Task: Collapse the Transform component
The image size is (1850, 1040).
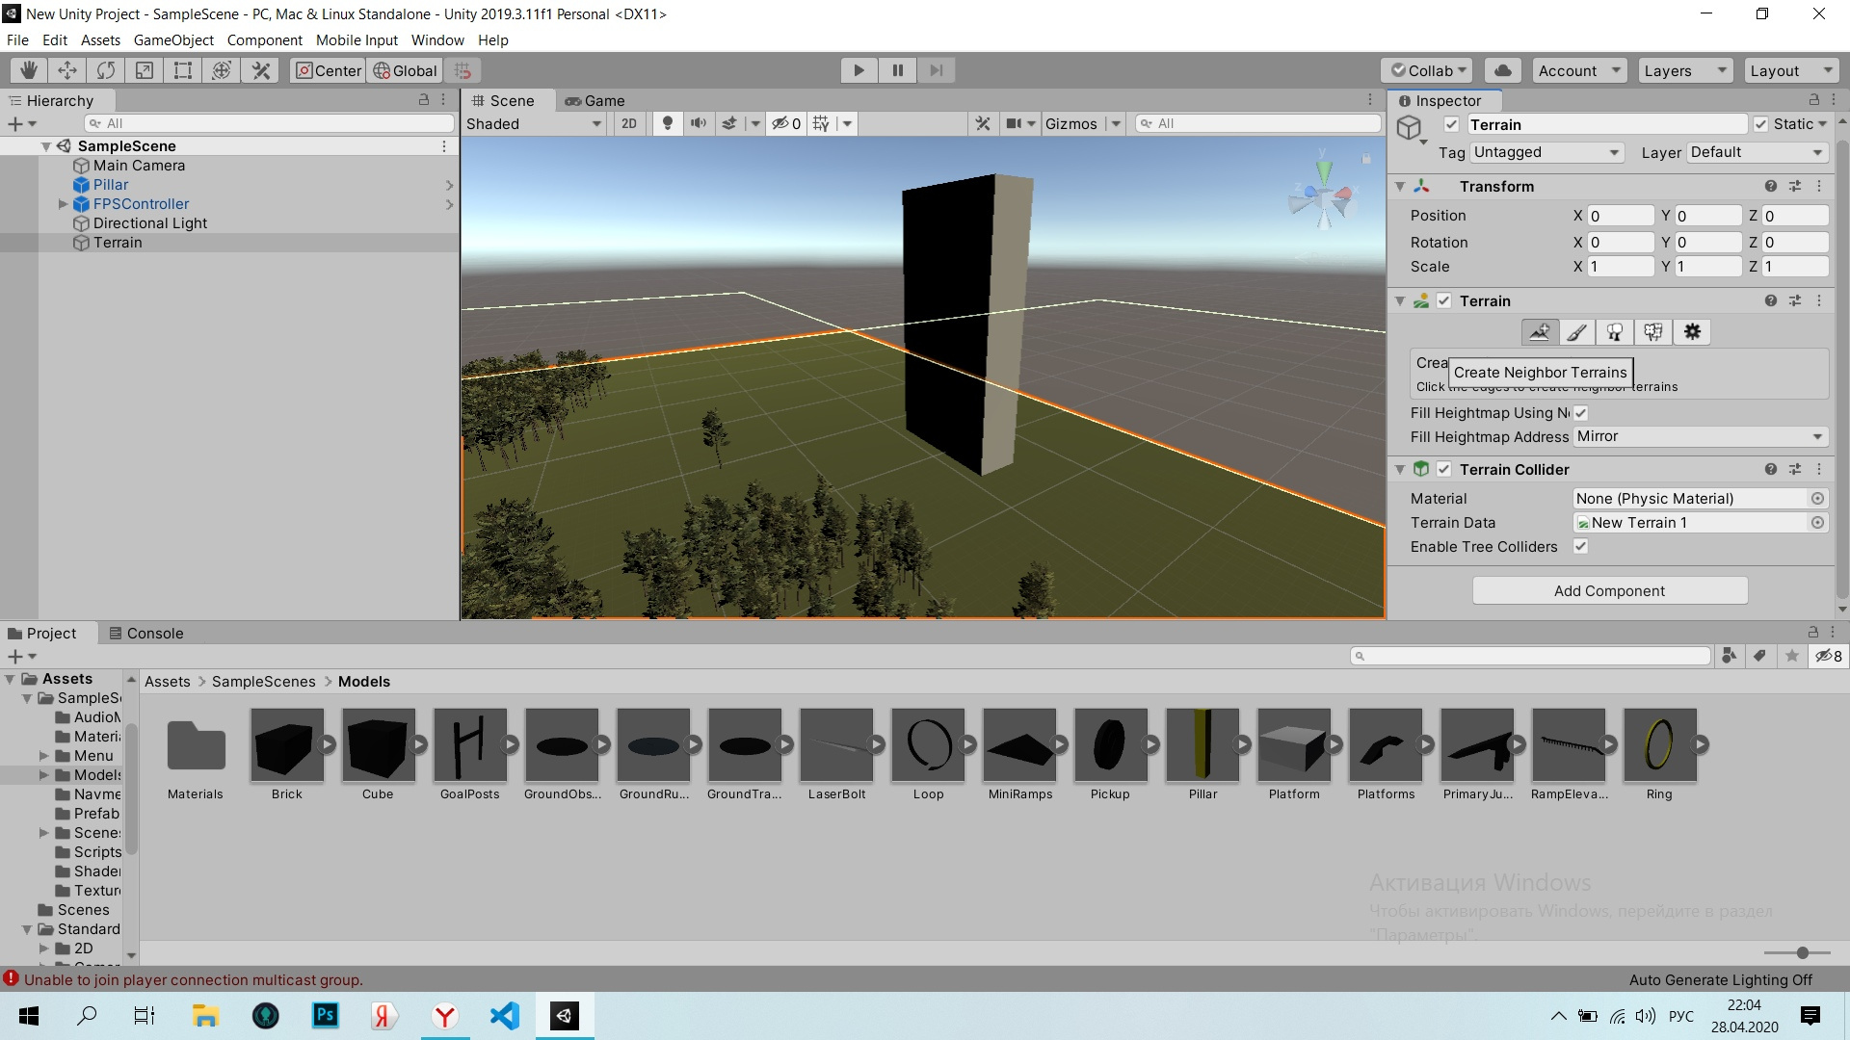Action: (1400, 187)
